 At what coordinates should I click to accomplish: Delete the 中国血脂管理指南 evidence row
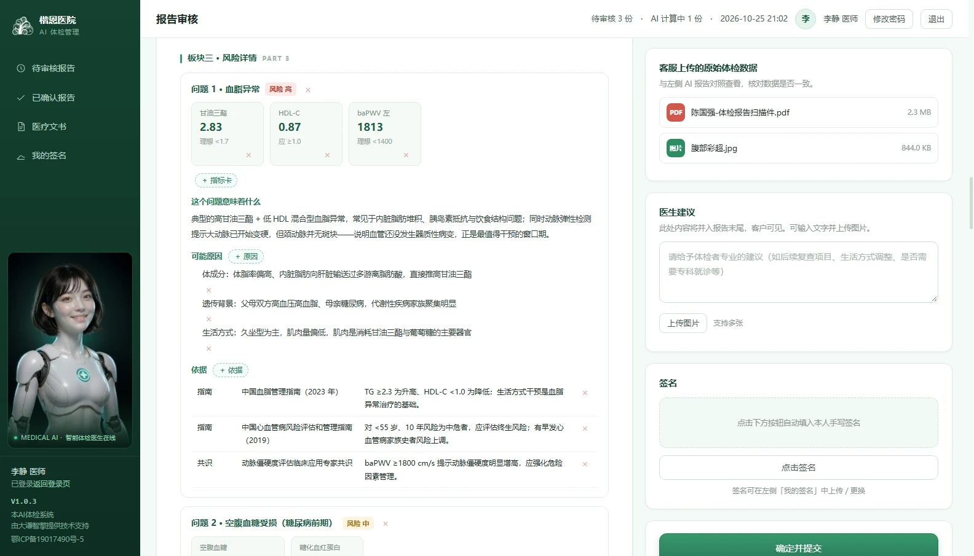(x=585, y=393)
